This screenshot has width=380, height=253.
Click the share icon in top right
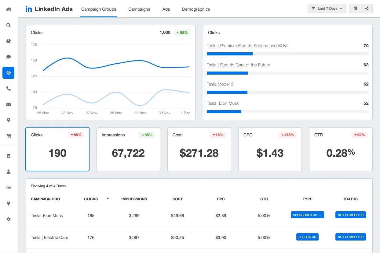pos(367,8)
